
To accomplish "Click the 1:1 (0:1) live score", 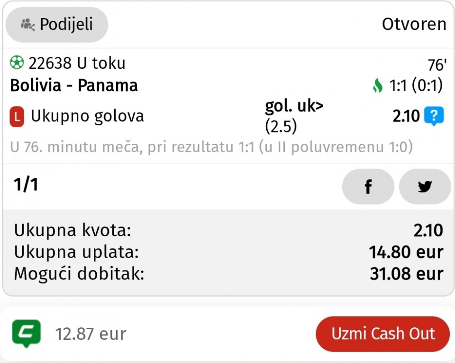I will pyautogui.click(x=416, y=86).
